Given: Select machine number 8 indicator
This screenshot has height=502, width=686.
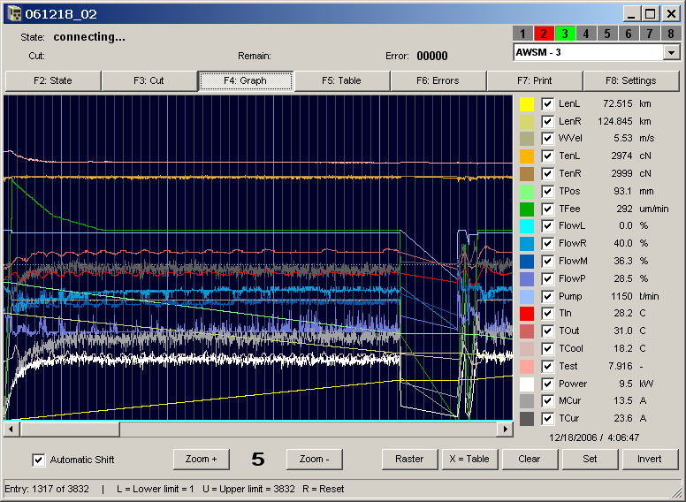Looking at the screenshot, I should coord(671,34).
